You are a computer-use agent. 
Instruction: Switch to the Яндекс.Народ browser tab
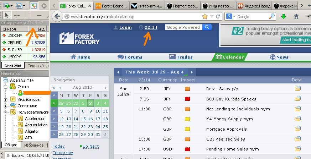[x=254, y=6]
